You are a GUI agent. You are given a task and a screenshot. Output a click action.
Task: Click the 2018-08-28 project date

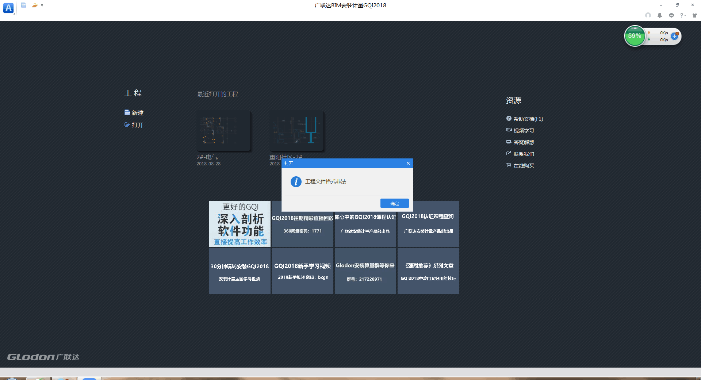coord(208,164)
